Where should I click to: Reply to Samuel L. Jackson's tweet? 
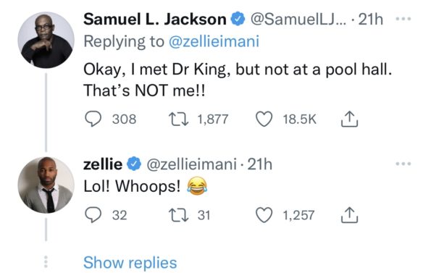point(93,119)
